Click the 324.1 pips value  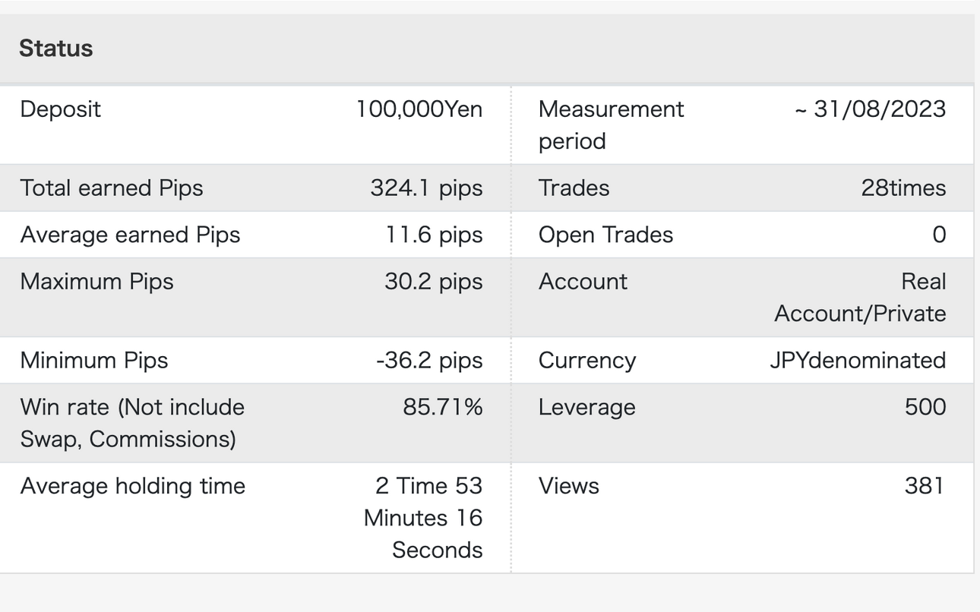[x=426, y=188]
